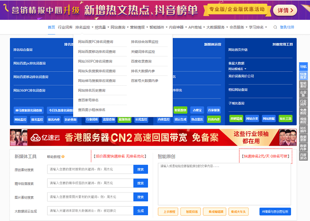Click the 生成 button for word cloud
The width and height of the screenshot is (310, 221).
[141, 211]
